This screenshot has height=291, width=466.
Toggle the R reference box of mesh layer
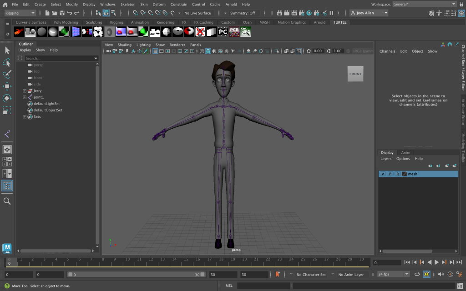397,174
